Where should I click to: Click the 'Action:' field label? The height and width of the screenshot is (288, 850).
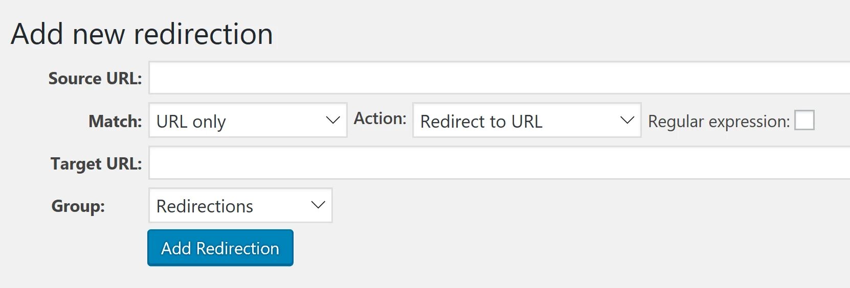click(380, 118)
